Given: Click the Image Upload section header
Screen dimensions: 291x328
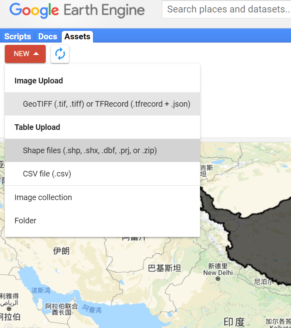Looking at the screenshot, I should (x=38, y=81).
